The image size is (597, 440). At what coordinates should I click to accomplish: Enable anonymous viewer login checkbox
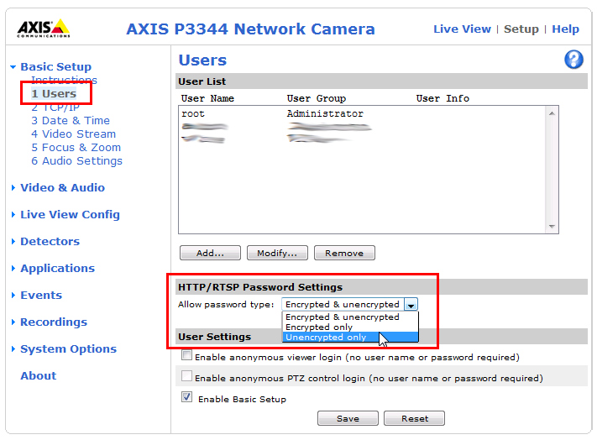coord(186,356)
